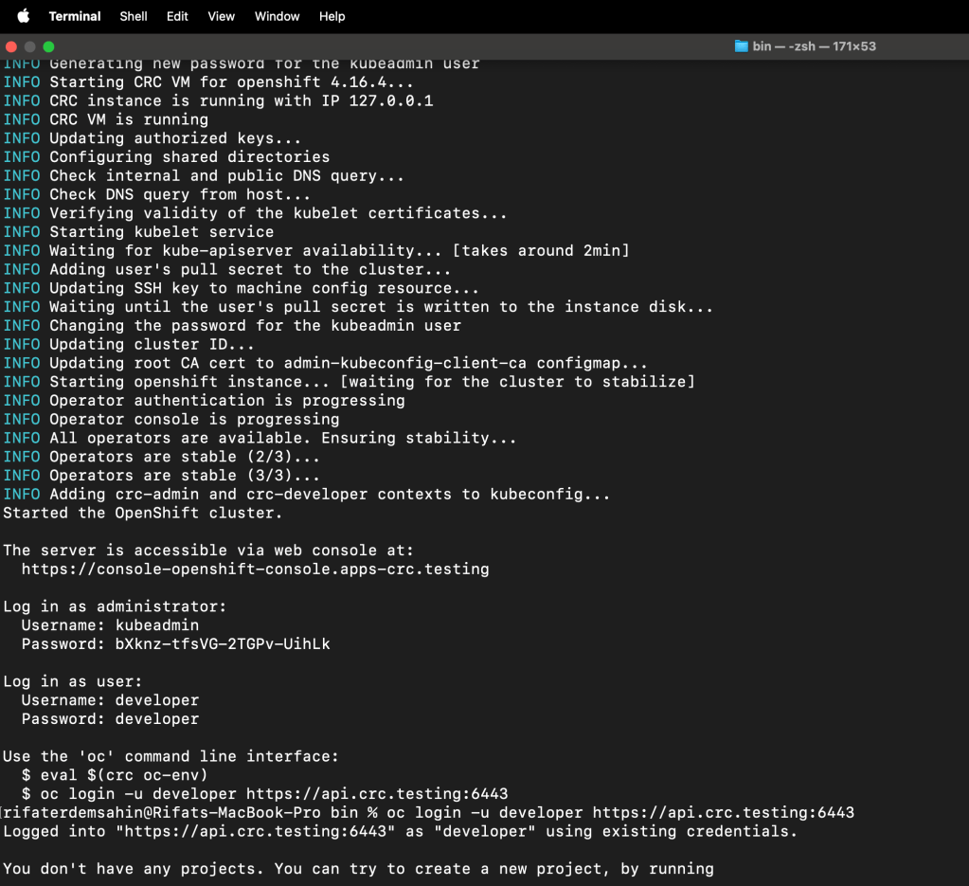Open the View menu

(221, 16)
